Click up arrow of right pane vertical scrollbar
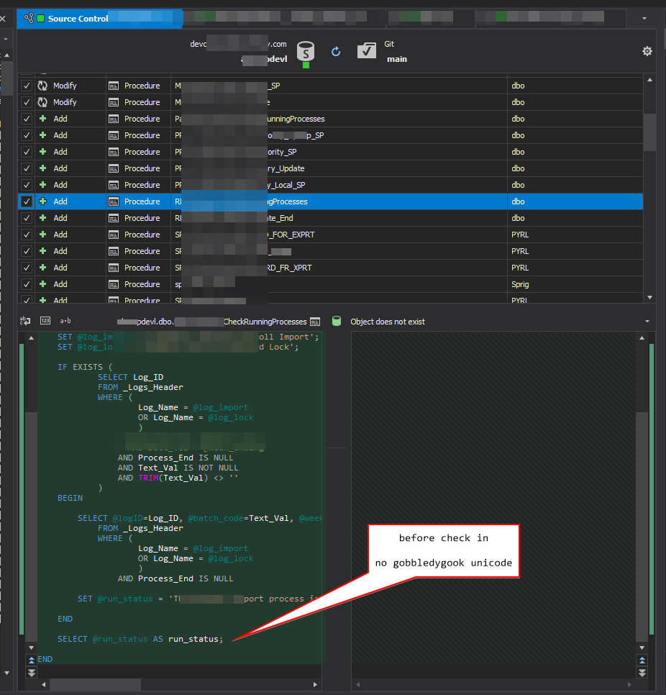 (642, 337)
